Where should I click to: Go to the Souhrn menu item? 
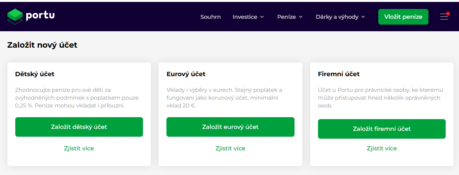pyautogui.click(x=210, y=17)
